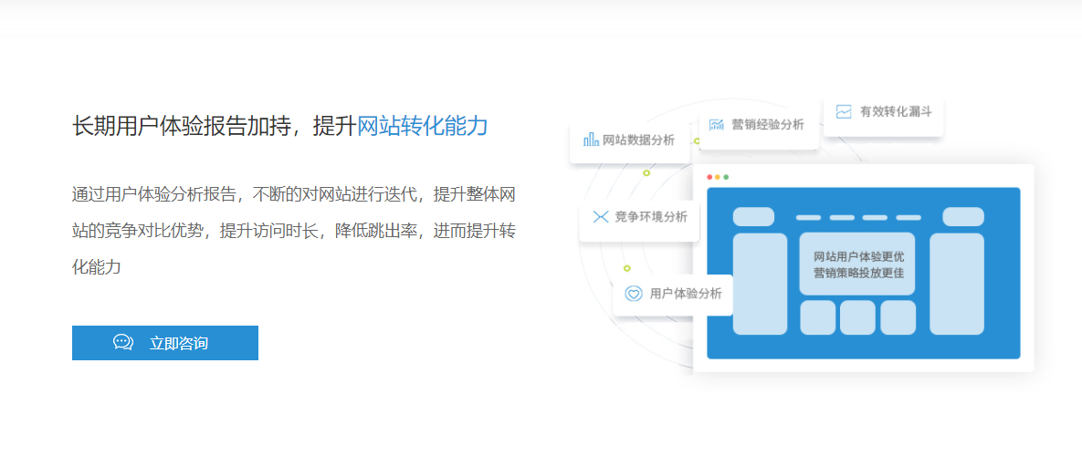1082x467 pixels.
Task: Select the 营销经验分析 card label
Action: coord(767,125)
